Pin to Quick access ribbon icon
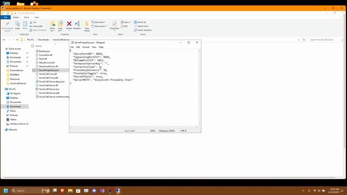347x195 pixels. pos(8,27)
